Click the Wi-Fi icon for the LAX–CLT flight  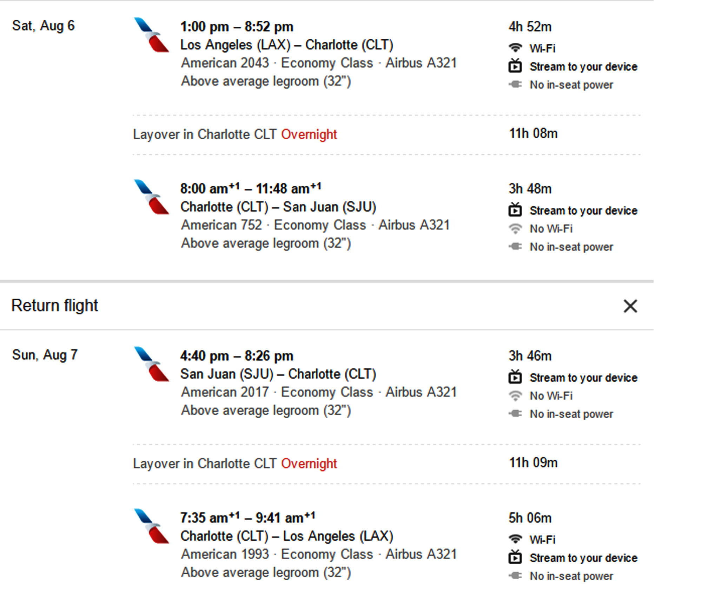tap(516, 48)
